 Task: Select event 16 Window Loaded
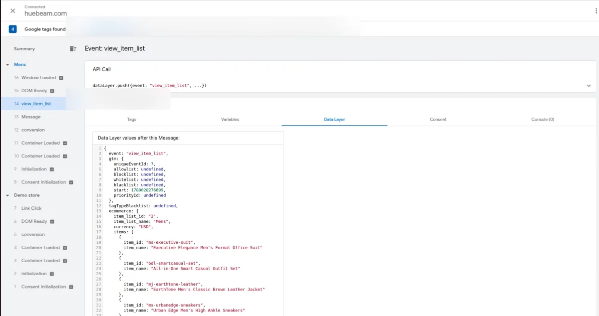[39, 78]
